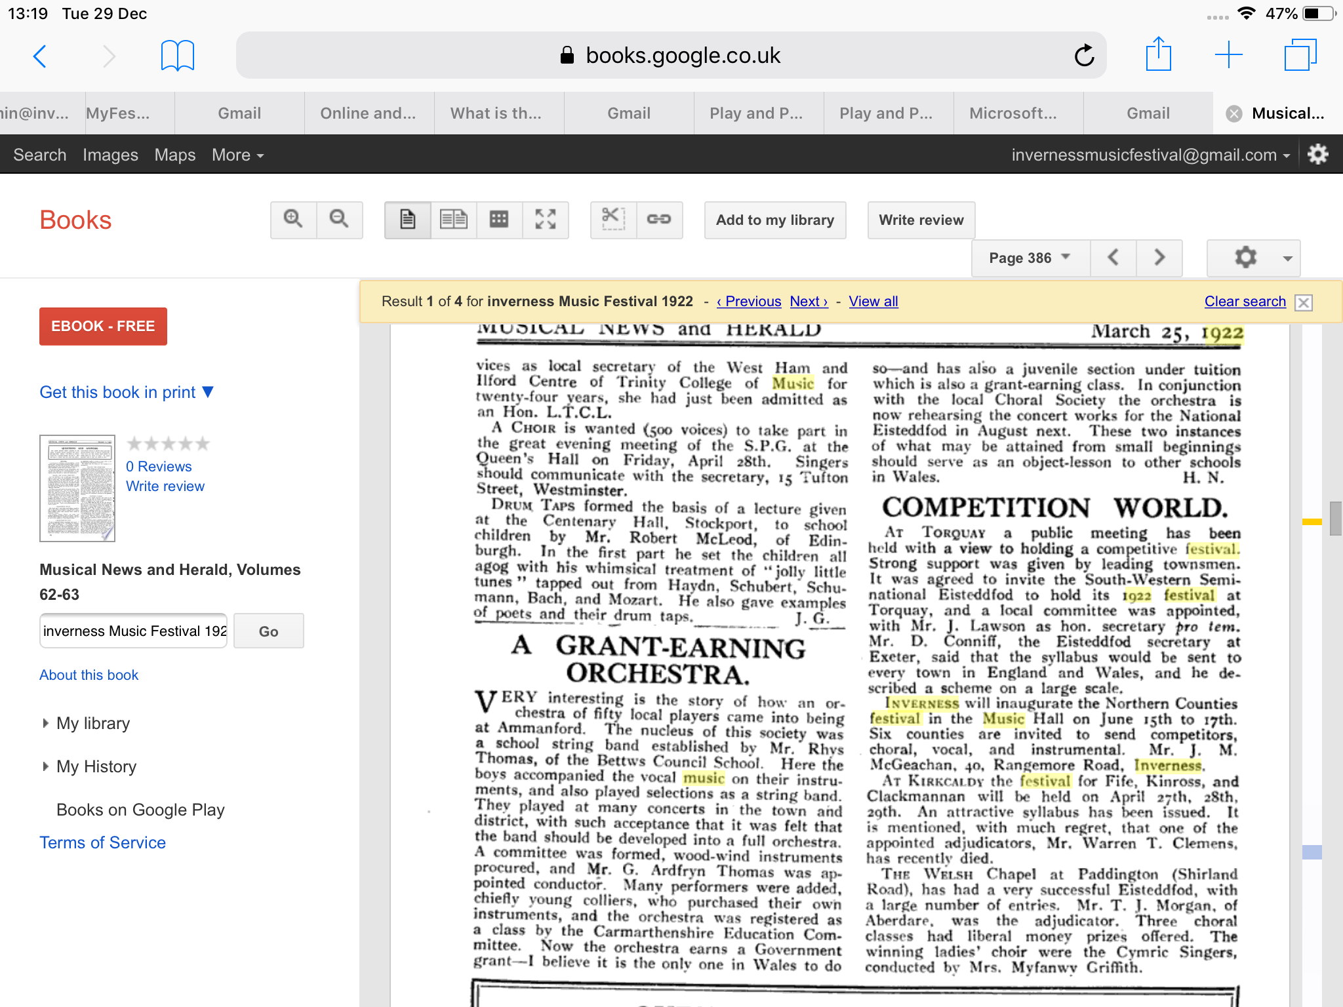Open Google account settings gear icon
Viewport: 1343px width, 1007px height.
coord(1318,155)
